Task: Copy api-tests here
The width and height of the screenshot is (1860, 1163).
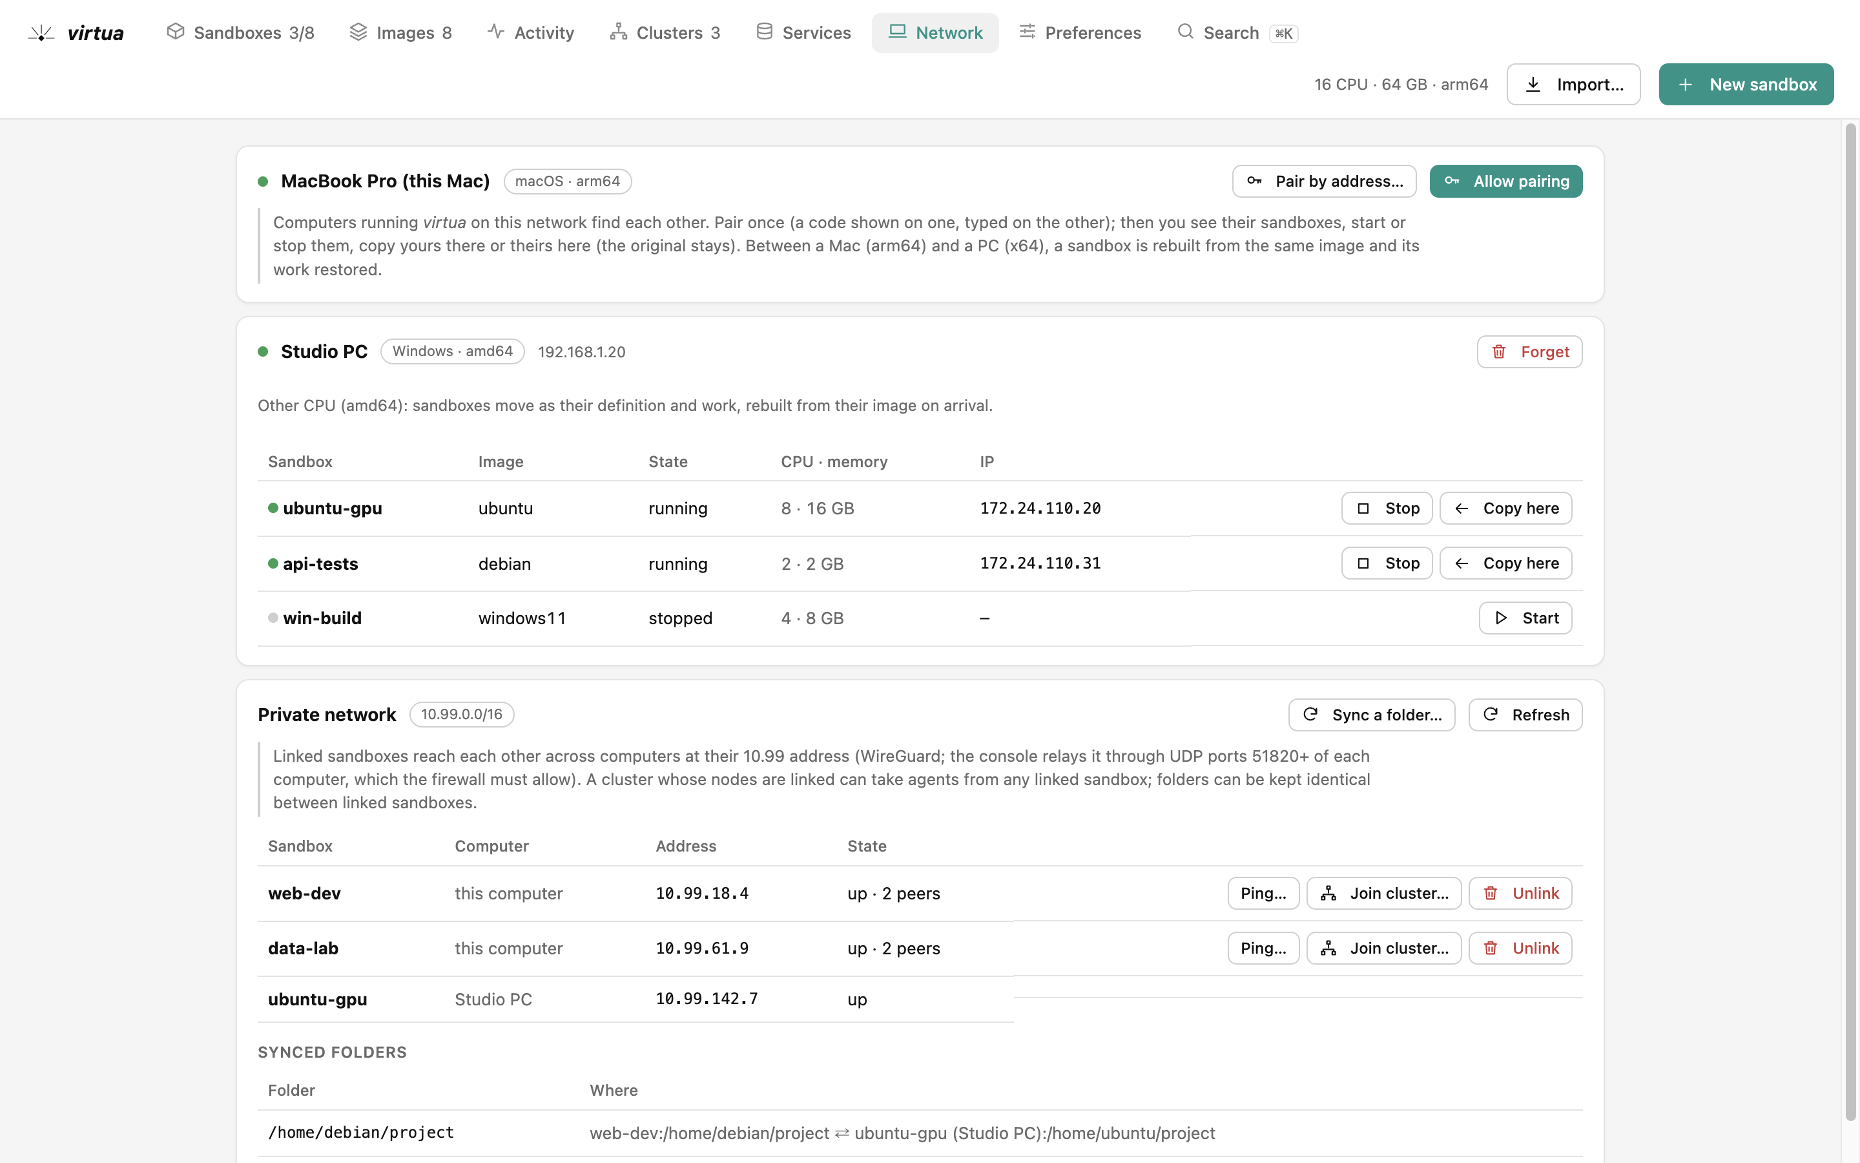Action: click(1505, 564)
